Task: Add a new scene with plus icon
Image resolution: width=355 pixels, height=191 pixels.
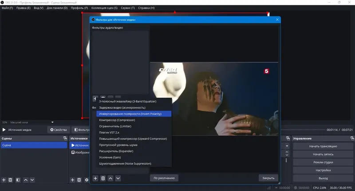Action: [x=4, y=180]
